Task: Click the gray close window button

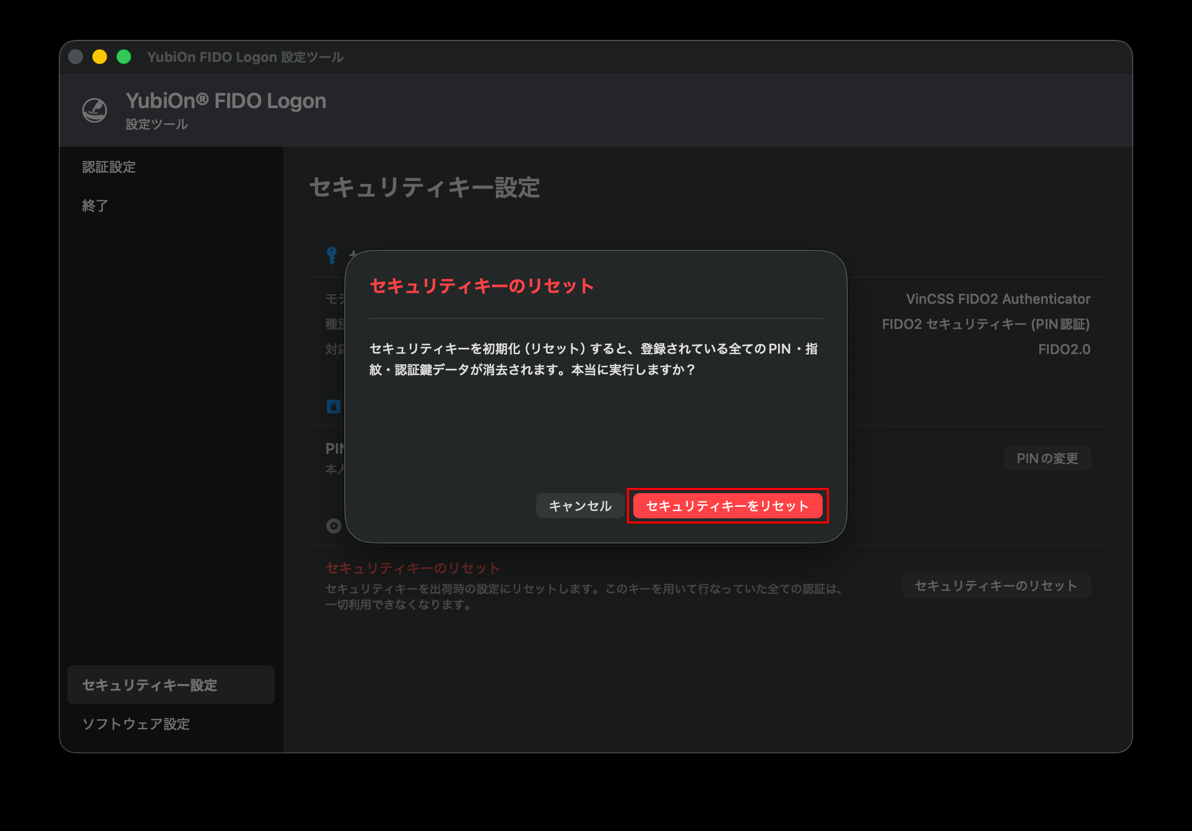Action: 76,57
